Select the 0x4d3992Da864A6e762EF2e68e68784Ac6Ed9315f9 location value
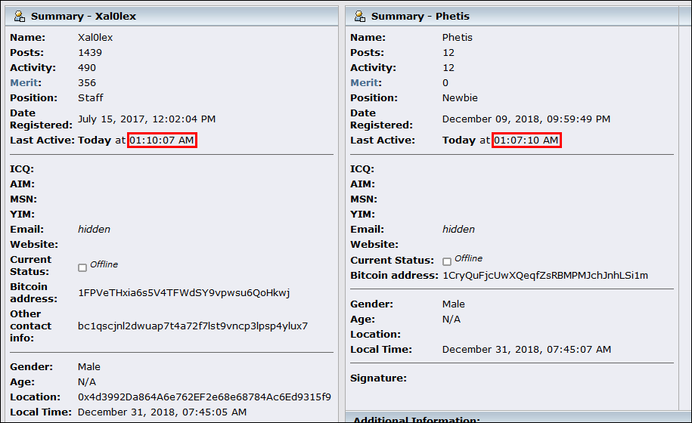The height and width of the screenshot is (423, 692). [204, 397]
